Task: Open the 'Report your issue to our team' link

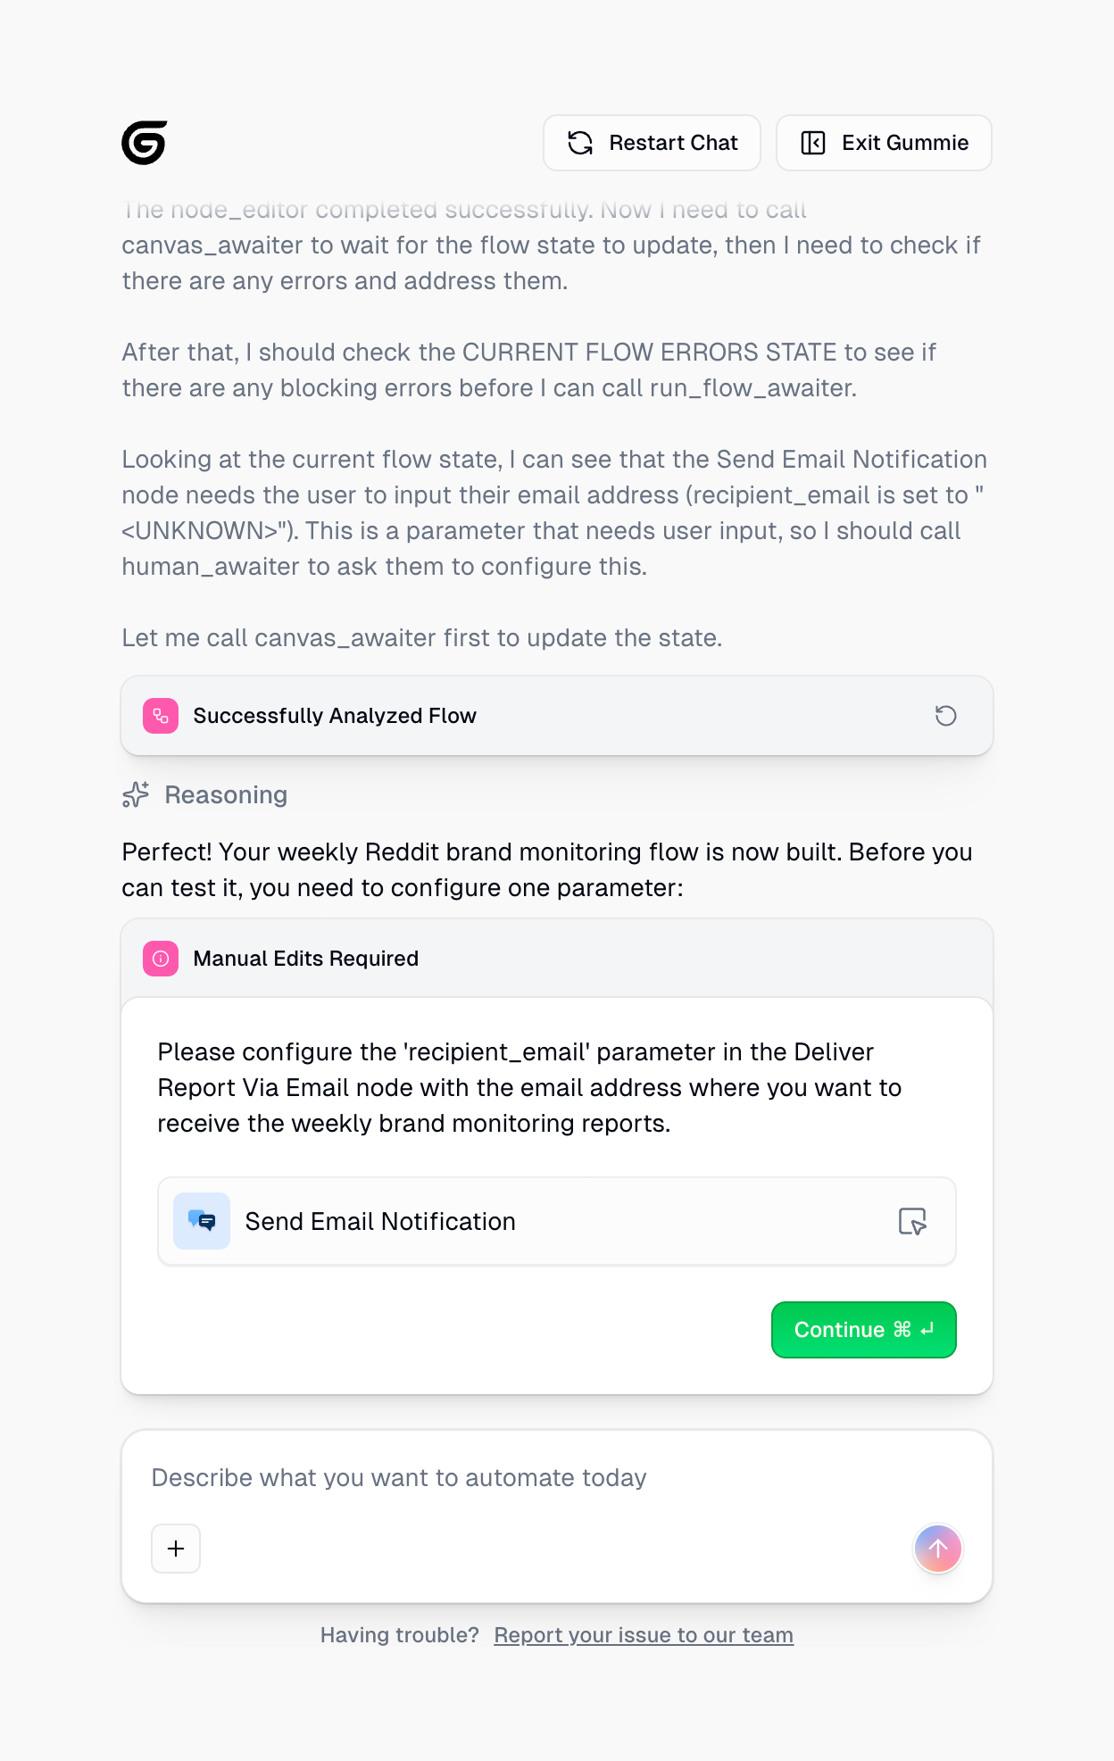Action: point(644,1635)
